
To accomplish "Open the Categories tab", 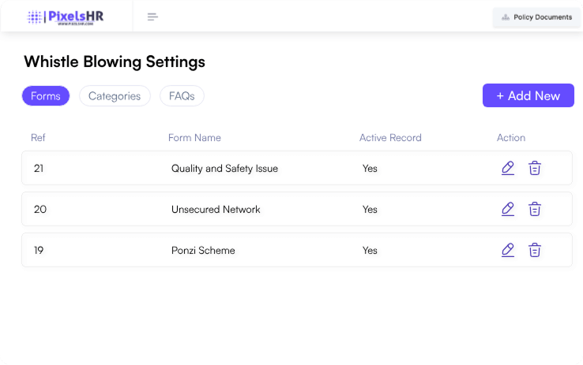I will (x=115, y=96).
